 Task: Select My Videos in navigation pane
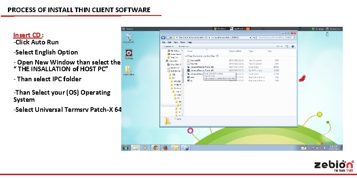(174, 51)
